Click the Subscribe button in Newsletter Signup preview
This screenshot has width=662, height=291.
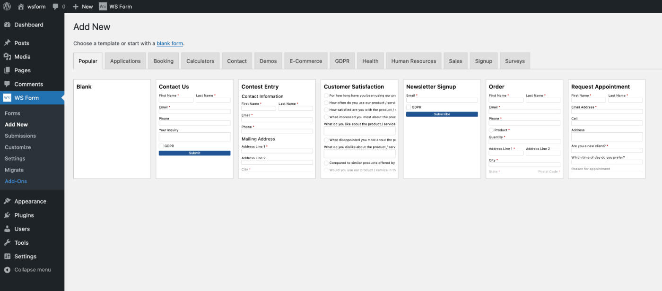[441, 114]
